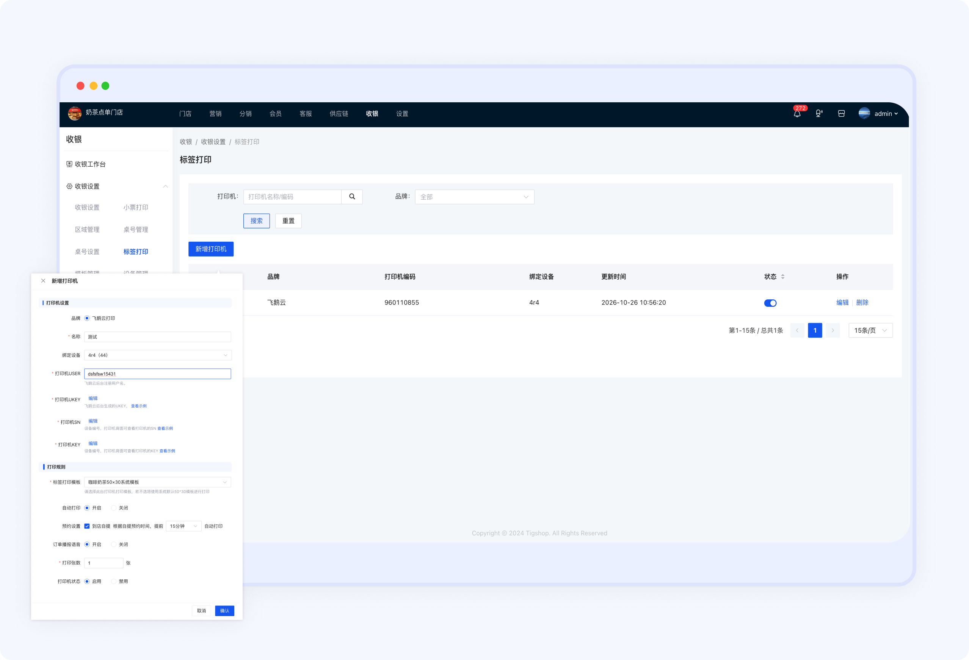Click 确认 in the add printer panel
The height and width of the screenshot is (660, 969).
[224, 611]
